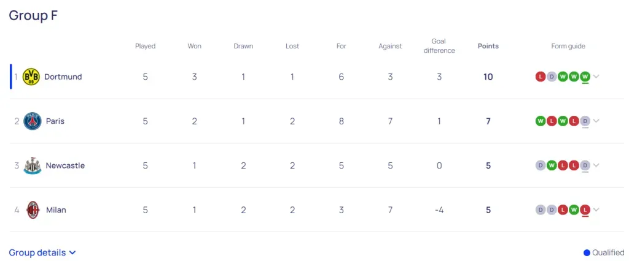This screenshot has height=261, width=629.
Task: Open the Dortmund team name link
Action: click(x=63, y=77)
